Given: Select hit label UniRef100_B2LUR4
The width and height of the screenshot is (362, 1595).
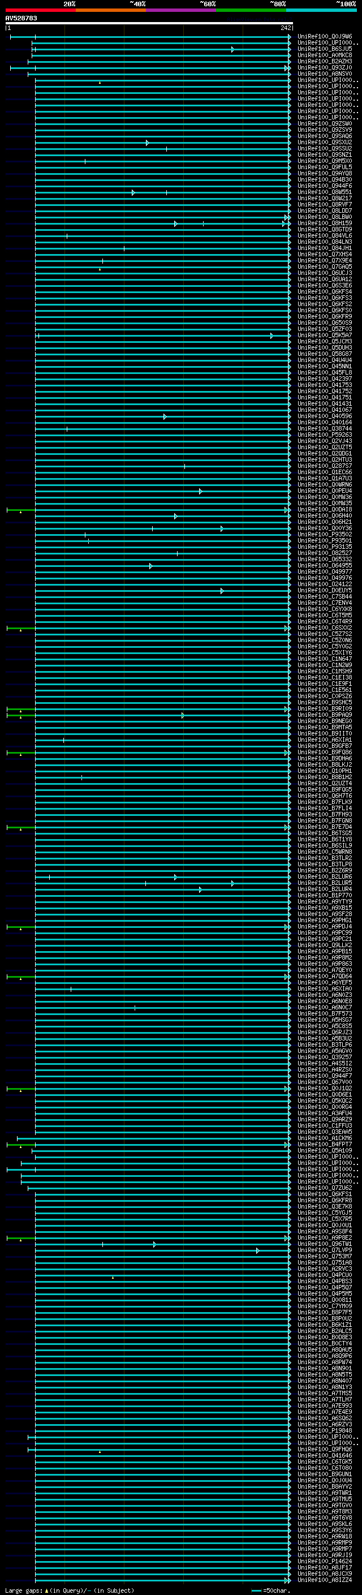Looking at the screenshot, I should tap(325, 889).
